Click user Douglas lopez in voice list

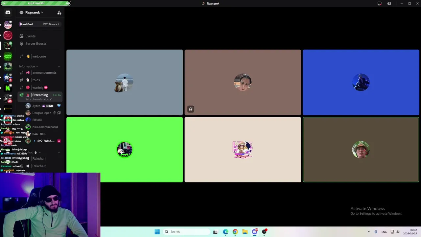pos(41,113)
